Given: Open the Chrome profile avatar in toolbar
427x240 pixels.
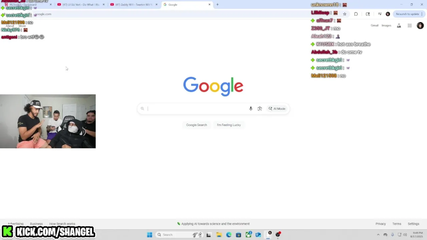Looking at the screenshot, I should (x=388, y=14).
